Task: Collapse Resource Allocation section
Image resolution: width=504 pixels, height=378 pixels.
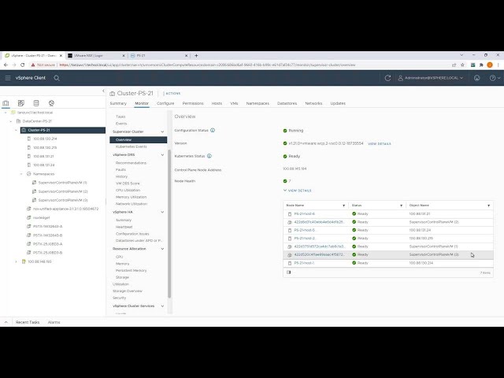Action: tap(162, 249)
